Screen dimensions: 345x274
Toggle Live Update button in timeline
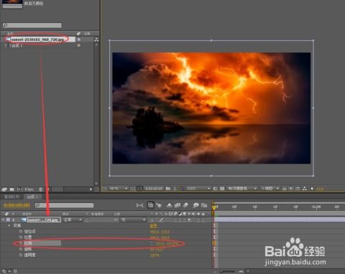click(150, 205)
